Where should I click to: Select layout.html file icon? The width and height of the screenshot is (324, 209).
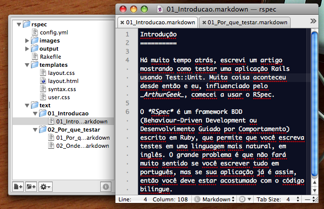click(43, 80)
